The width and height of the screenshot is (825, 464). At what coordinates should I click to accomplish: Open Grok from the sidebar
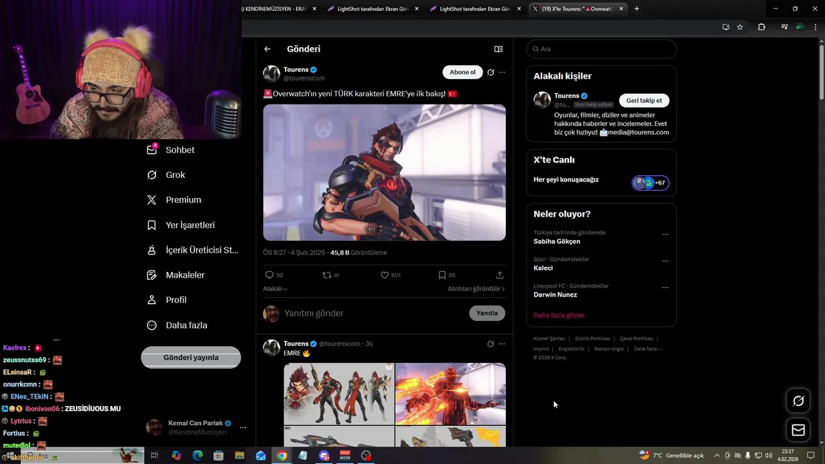(166, 175)
